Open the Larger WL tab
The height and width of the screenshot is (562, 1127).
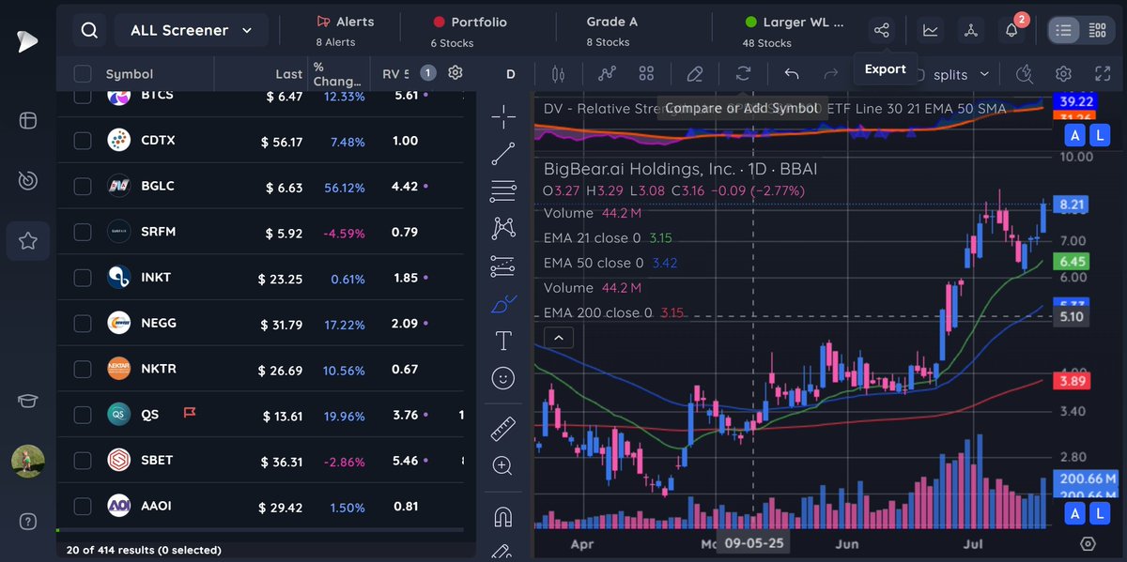(794, 30)
